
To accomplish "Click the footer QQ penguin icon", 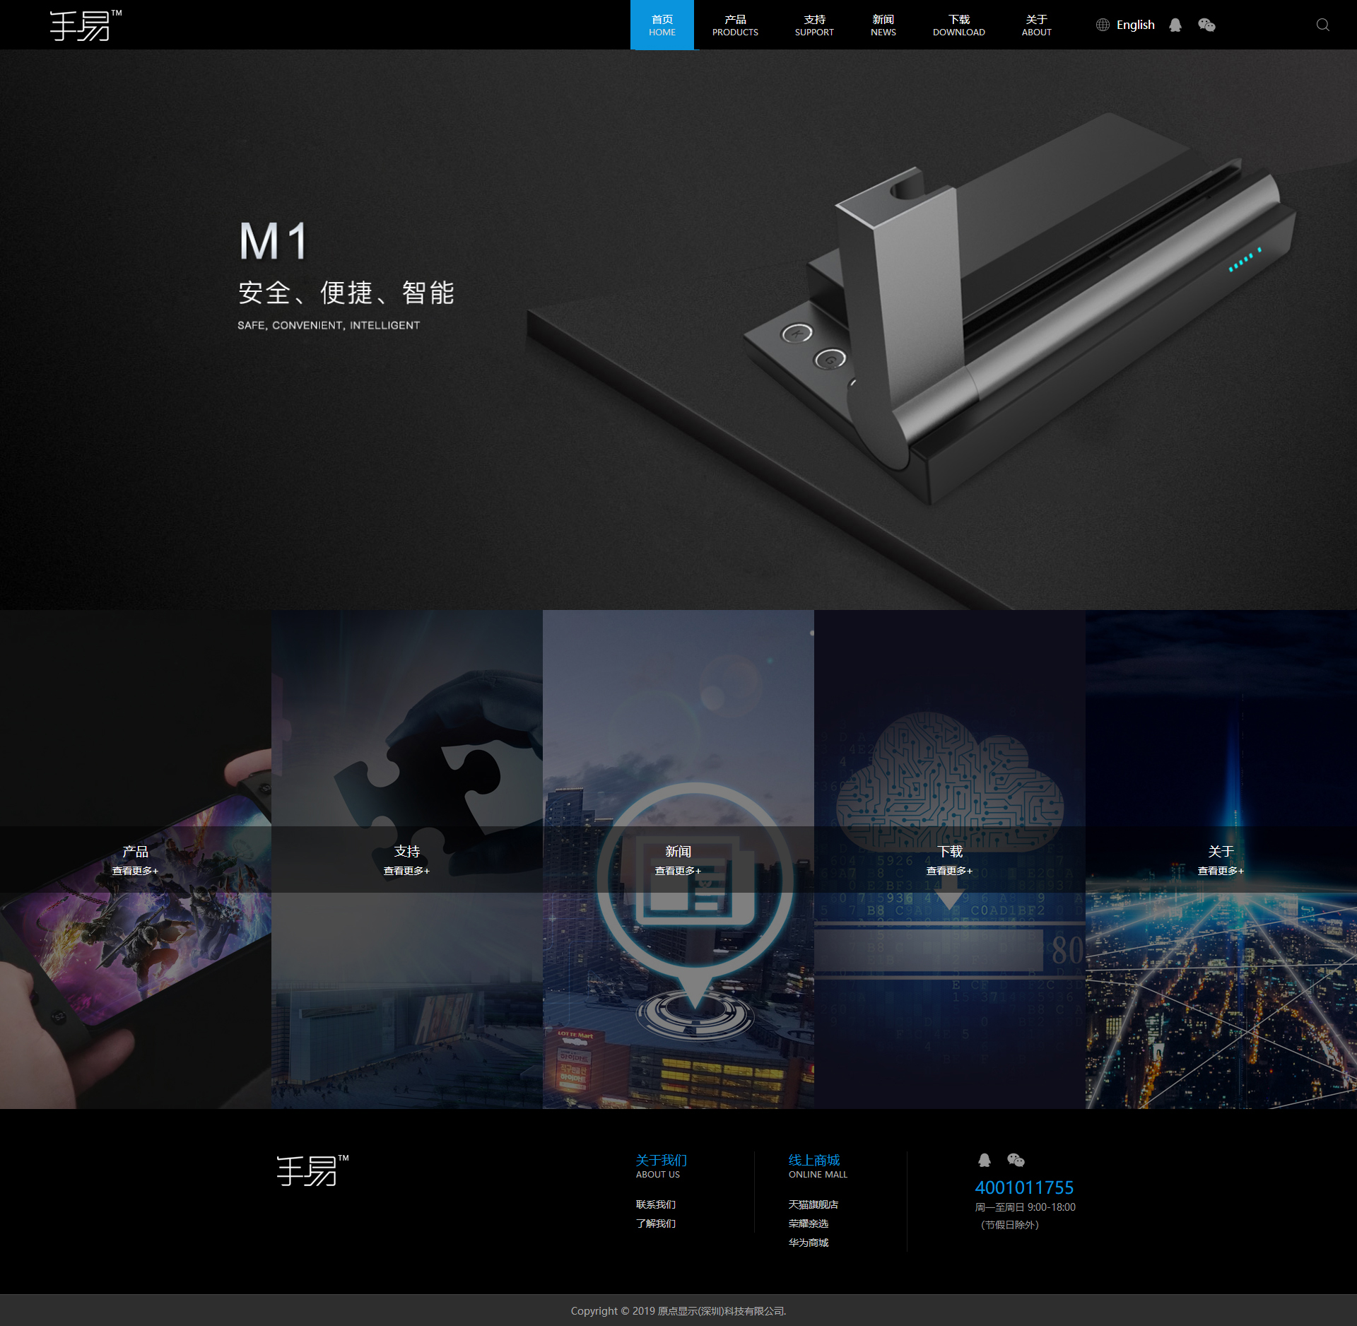I will [984, 1160].
